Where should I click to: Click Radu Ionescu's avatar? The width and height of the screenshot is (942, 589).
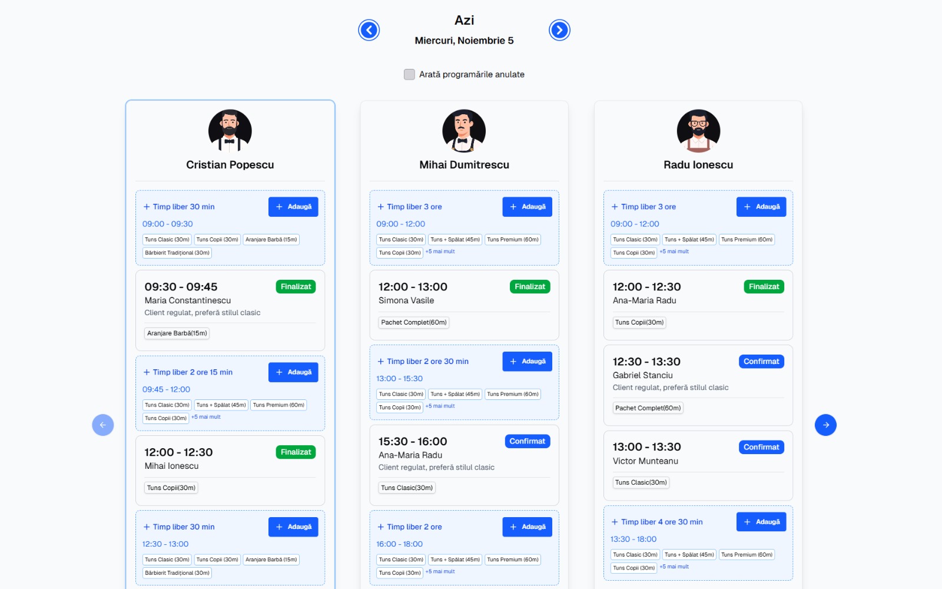[698, 131]
